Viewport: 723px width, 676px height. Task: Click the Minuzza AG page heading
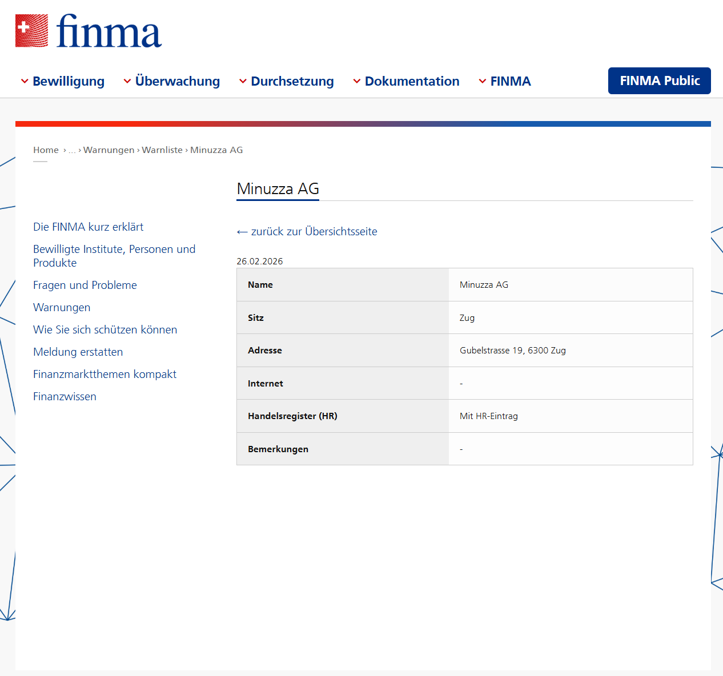point(278,188)
